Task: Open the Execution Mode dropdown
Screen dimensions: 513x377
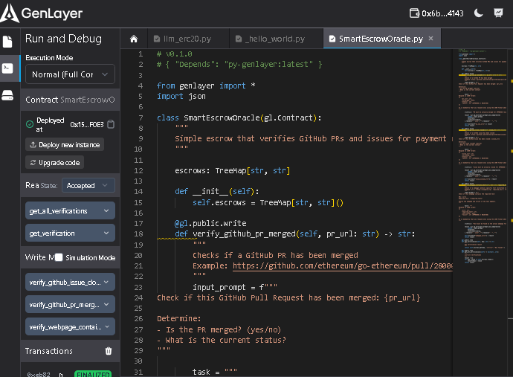Action: [x=70, y=74]
